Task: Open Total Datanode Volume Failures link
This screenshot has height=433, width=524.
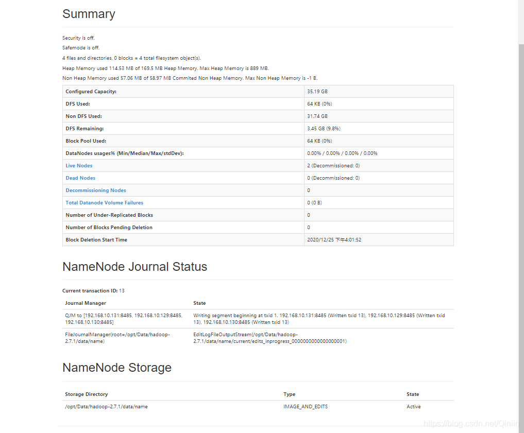Action: [104, 203]
